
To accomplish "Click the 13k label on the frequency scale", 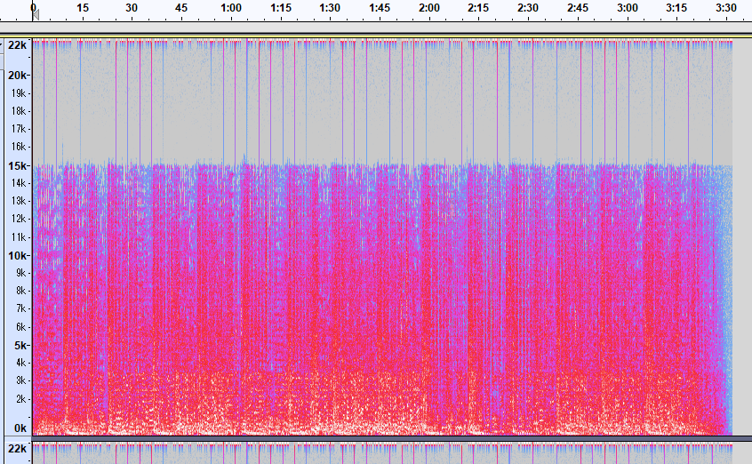I will pos(19,201).
